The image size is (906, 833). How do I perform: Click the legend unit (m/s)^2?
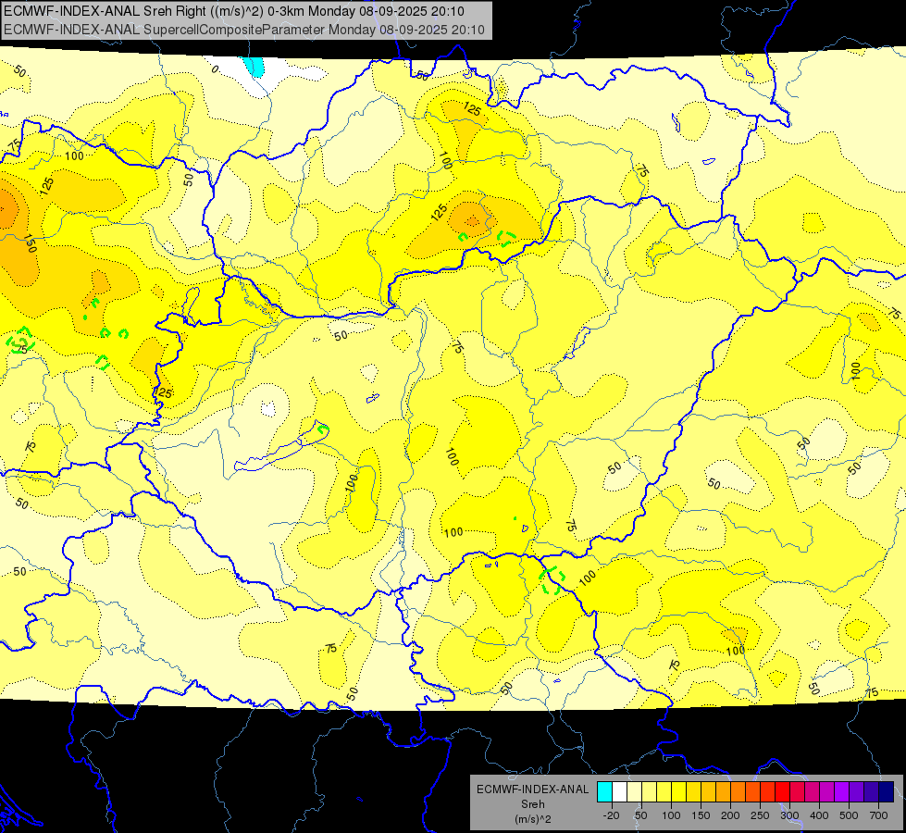tap(533, 819)
